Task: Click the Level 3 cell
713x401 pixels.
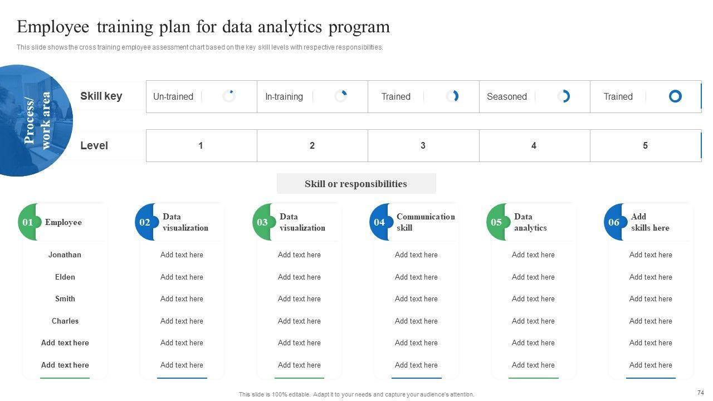Action: coord(423,146)
